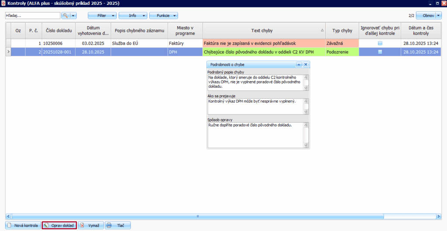Click the Nová kontrola button

[23, 225]
